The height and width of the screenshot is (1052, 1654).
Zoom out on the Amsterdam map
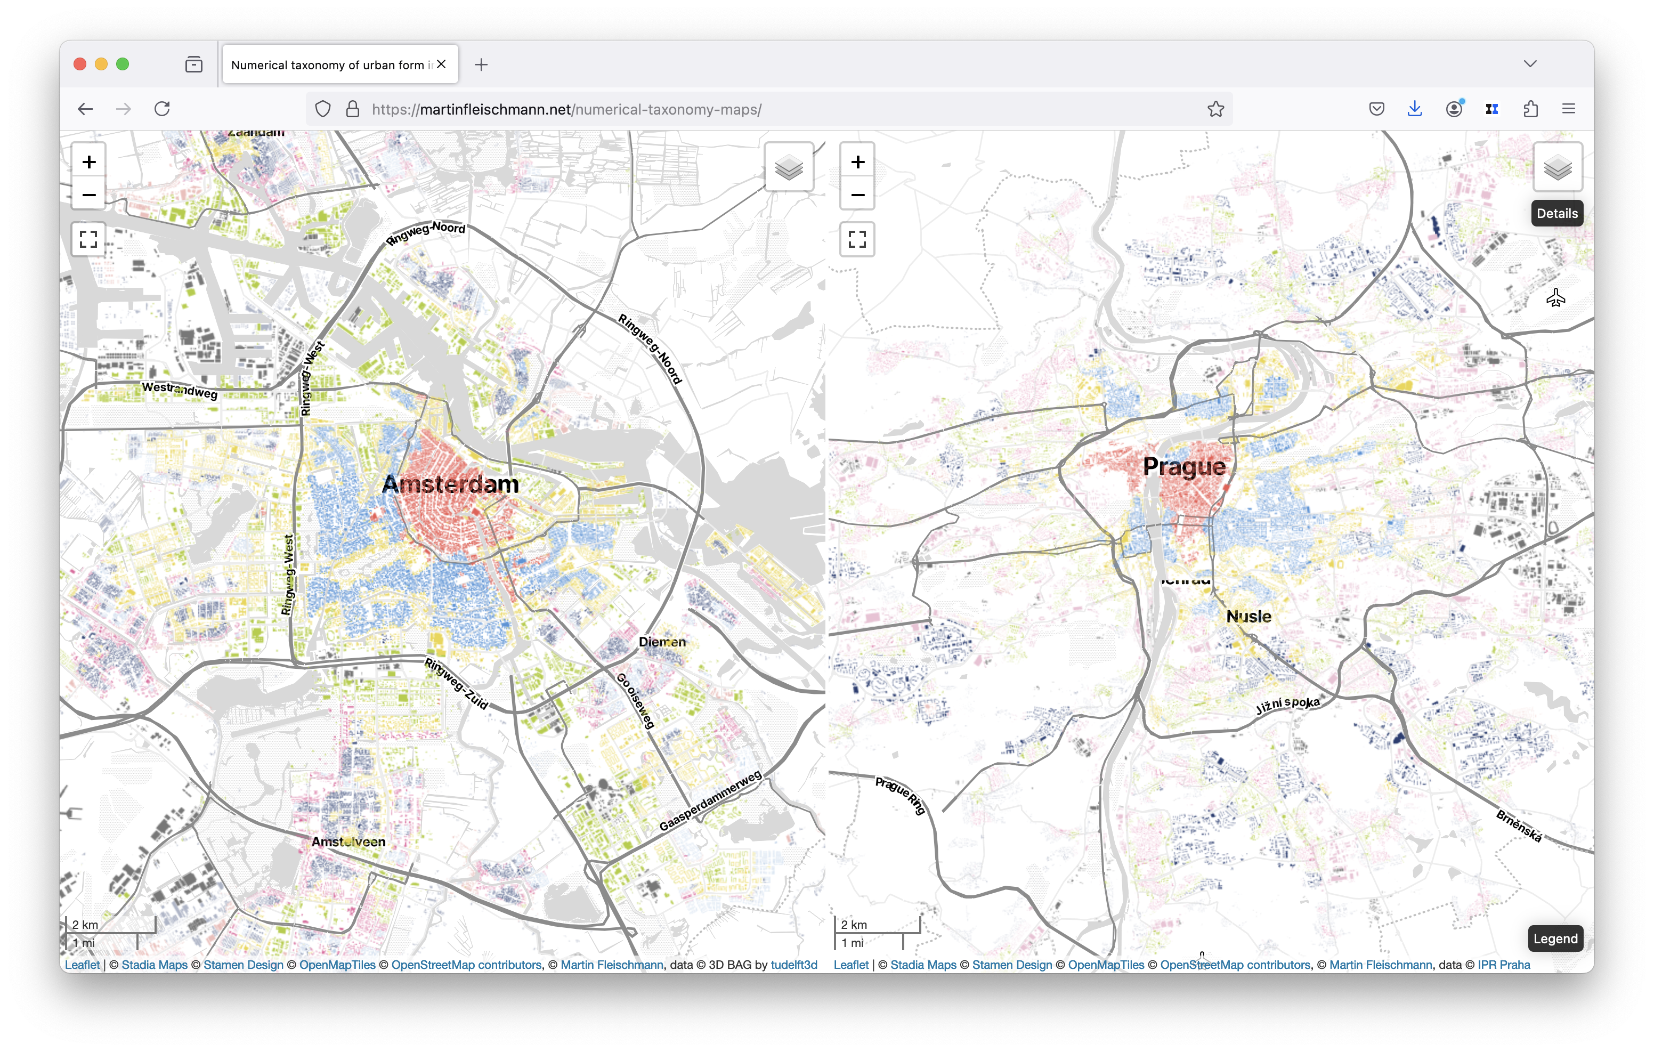pos(88,195)
